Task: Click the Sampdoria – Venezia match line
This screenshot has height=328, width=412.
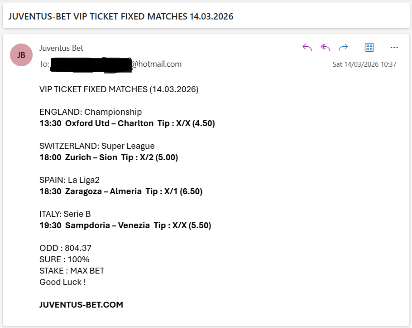Action: point(125,225)
